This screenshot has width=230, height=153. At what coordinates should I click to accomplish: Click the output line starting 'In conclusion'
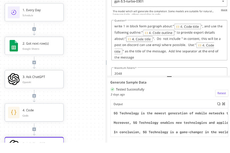[x=171, y=132]
